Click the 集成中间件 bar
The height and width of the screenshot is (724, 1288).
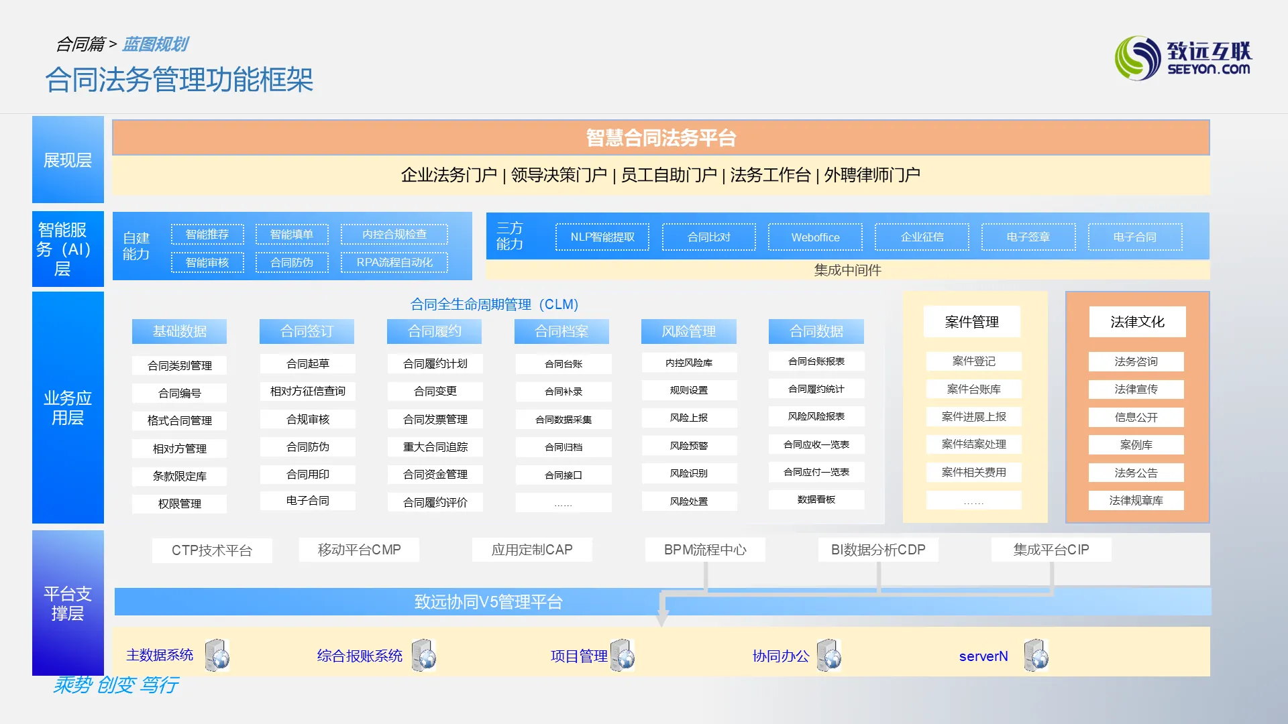(x=848, y=269)
